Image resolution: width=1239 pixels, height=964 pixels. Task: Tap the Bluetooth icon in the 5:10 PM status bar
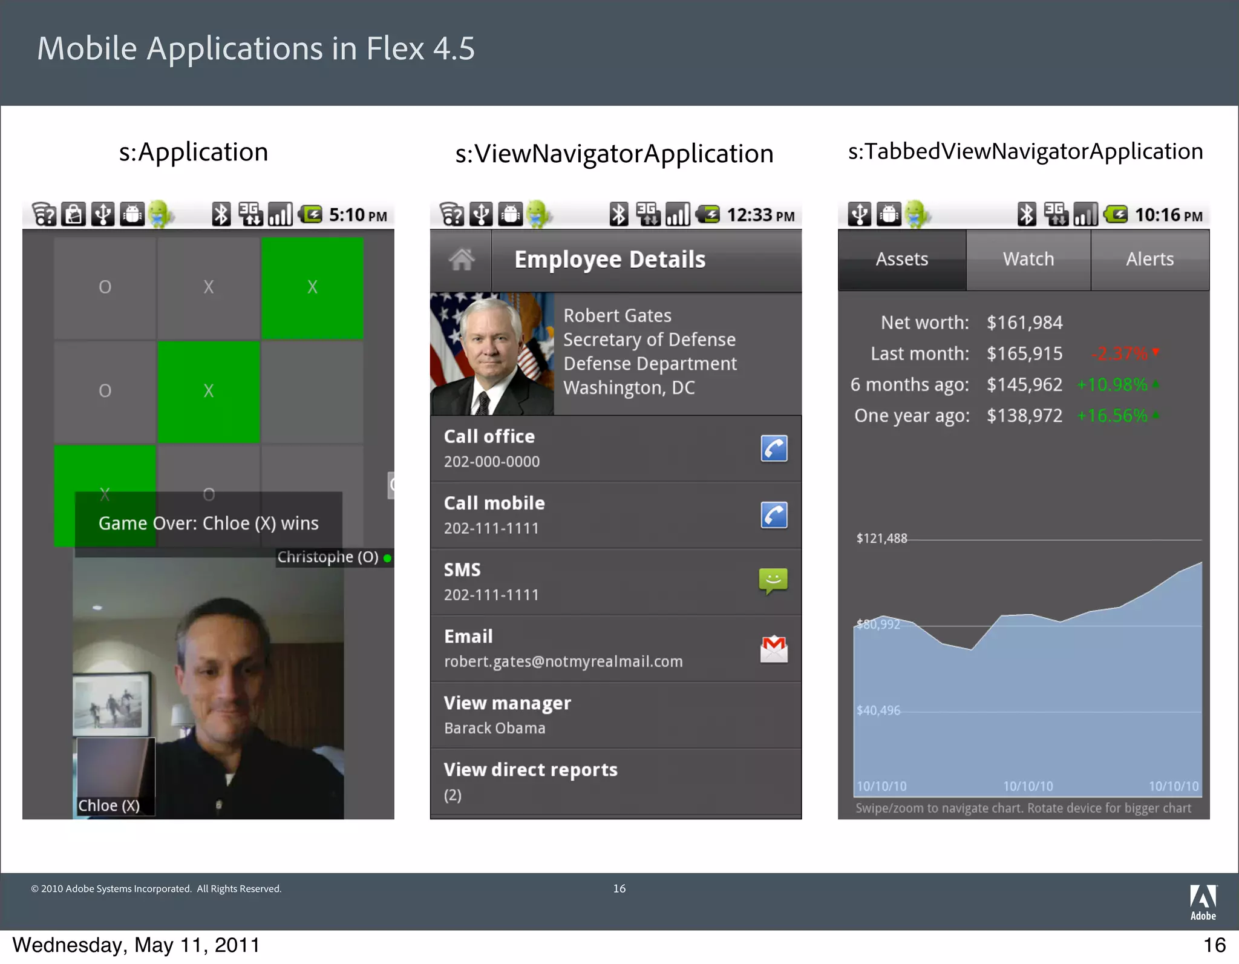[x=221, y=214]
